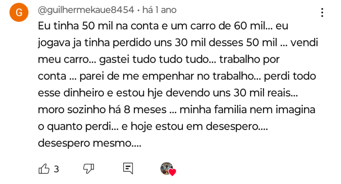Click the line starting 'meu carro... gastei tudo'
The width and height of the screenshot is (341, 184).
(158, 60)
